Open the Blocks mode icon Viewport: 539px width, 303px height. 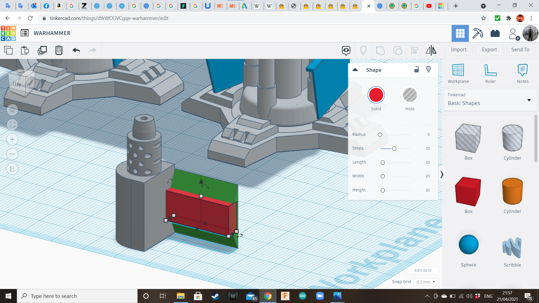click(x=477, y=33)
